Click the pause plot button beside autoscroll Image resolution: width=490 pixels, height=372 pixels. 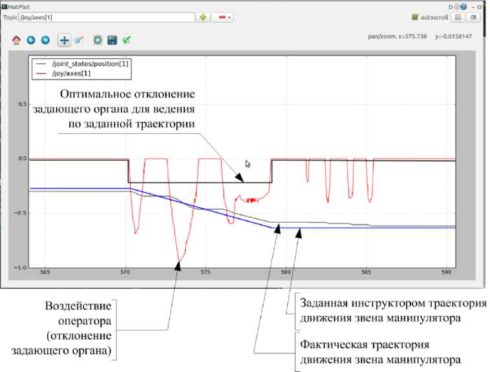point(458,17)
